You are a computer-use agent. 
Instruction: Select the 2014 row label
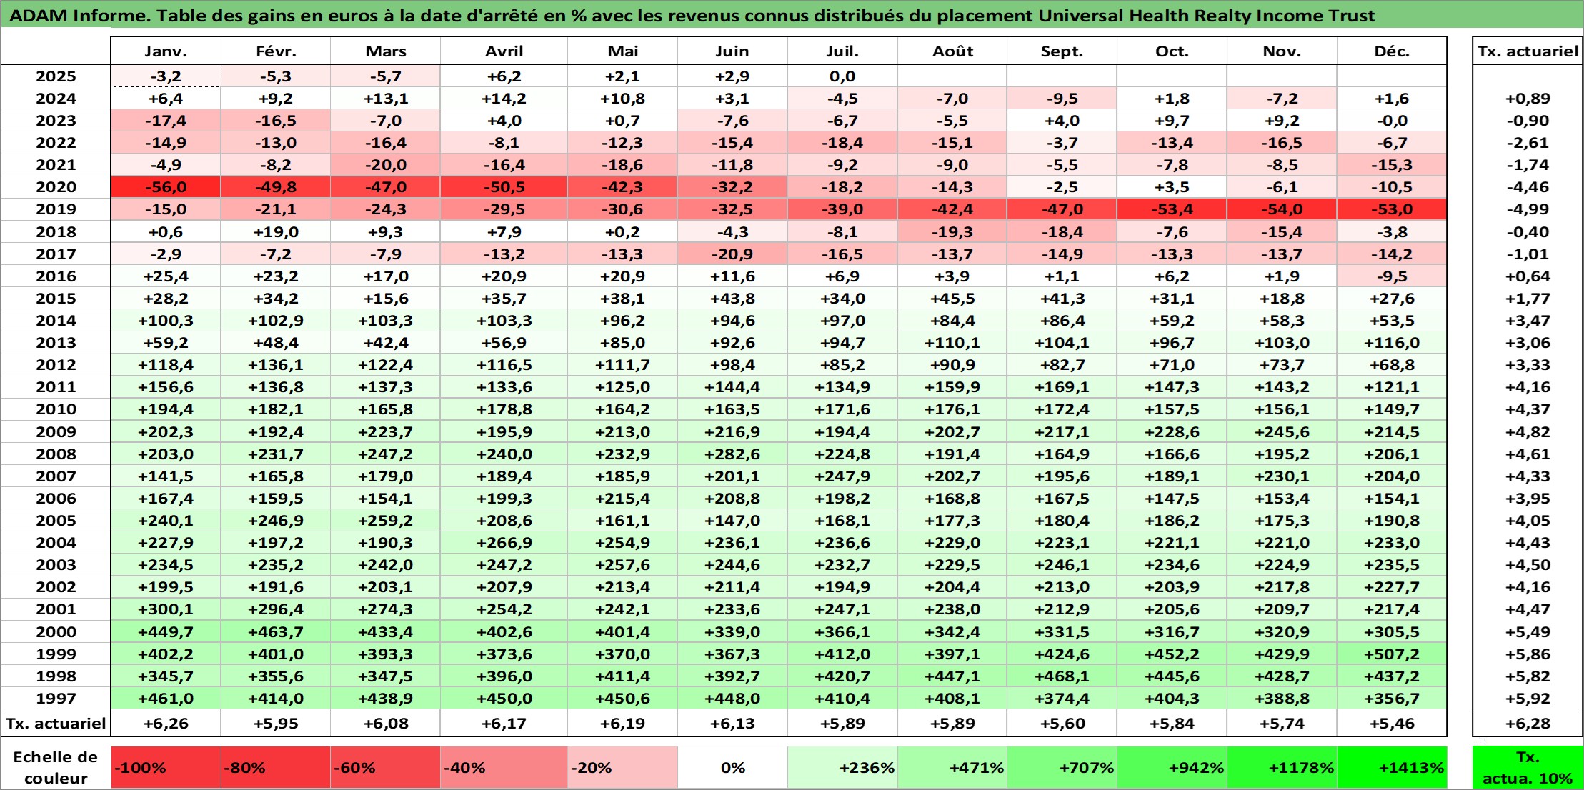point(56,321)
